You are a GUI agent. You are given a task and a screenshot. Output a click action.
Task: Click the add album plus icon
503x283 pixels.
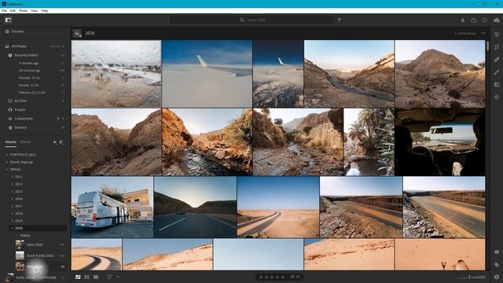[55, 141]
